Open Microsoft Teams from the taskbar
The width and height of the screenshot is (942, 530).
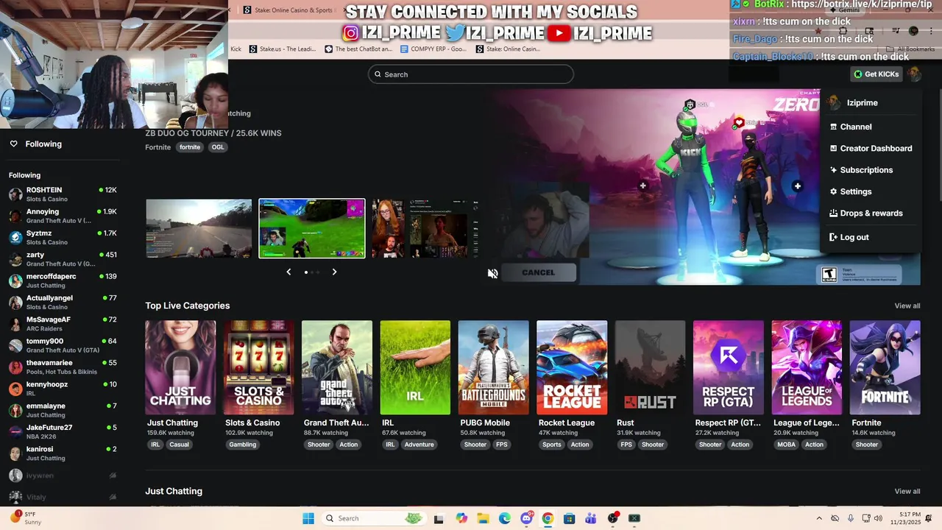click(x=591, y=518)
